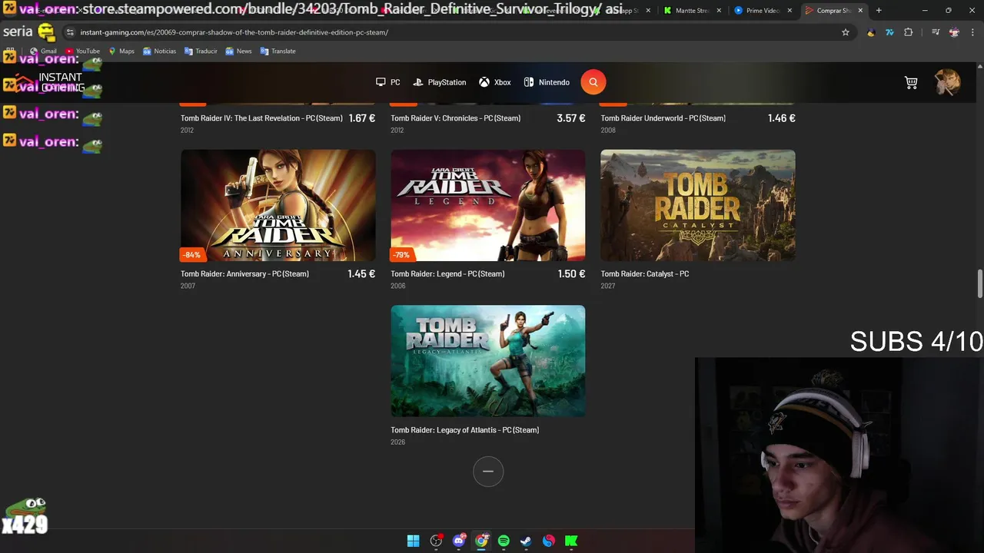The width and height of the screenshot is (984, 553).
Task: Close the Comprar Shadow tab
Action: click(x=860, y=11)
